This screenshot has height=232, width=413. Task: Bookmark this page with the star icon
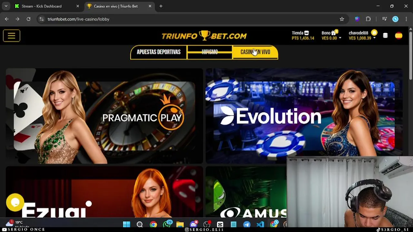pyautogui.click(x=342, y=19)
